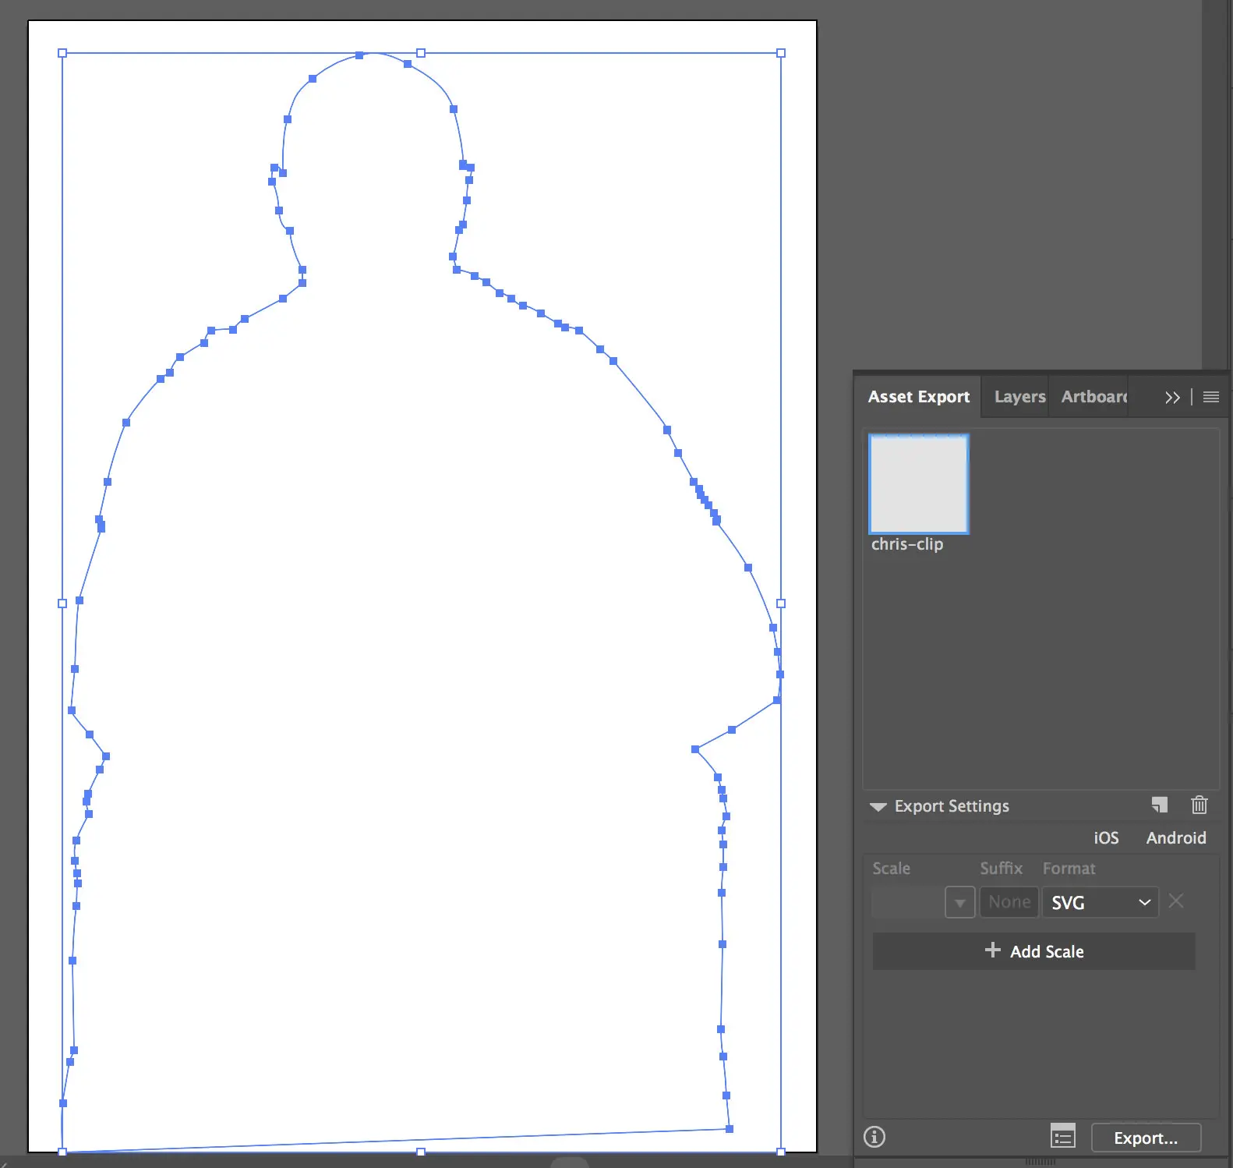
Task: Click the top-right bounding box corner handle
Action: (781, 53)
